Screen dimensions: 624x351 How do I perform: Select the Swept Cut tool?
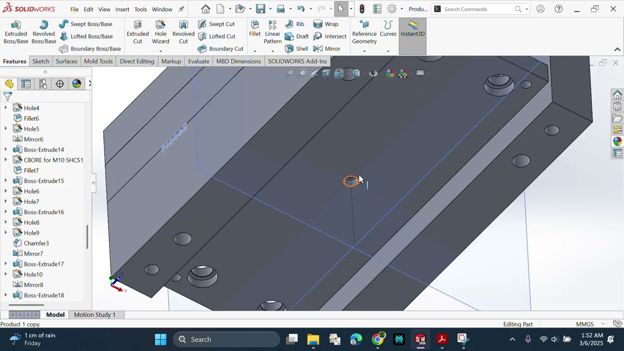point(216,24)
